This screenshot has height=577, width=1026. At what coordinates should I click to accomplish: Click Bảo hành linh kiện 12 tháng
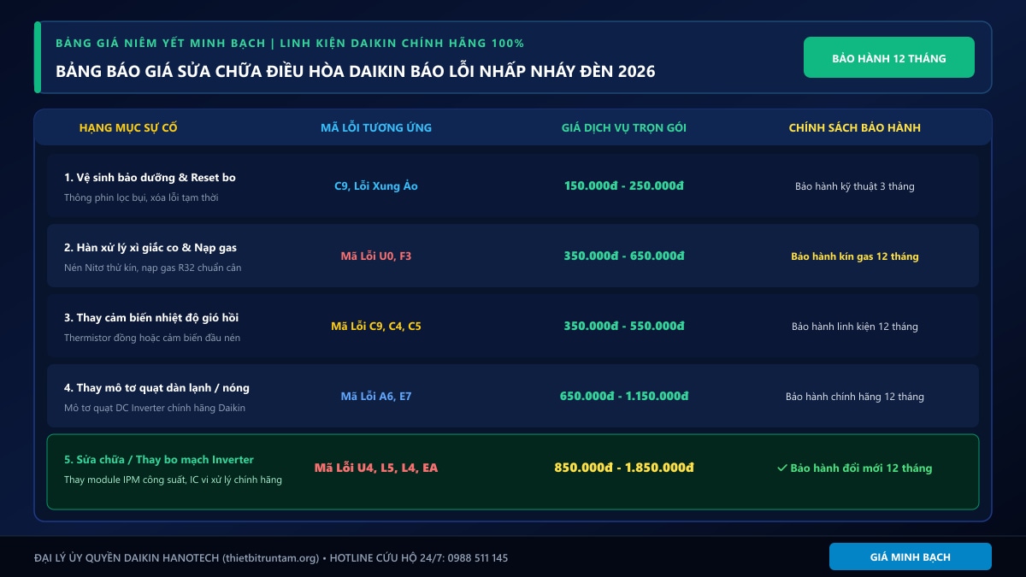(855, 326)
